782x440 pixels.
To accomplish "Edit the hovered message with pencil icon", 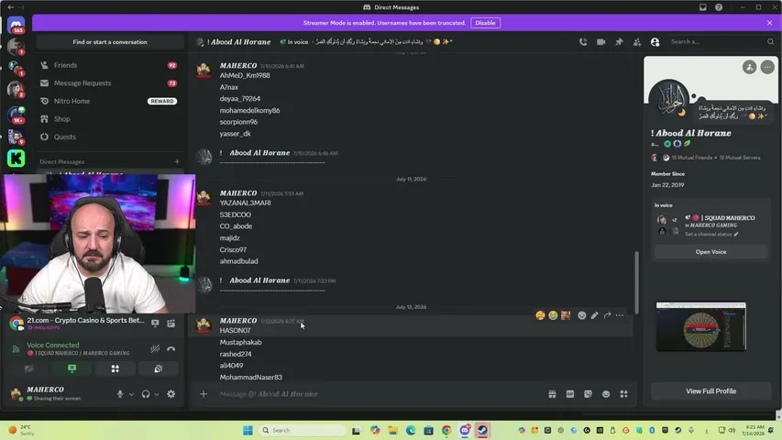I will (x=594, y=315).
